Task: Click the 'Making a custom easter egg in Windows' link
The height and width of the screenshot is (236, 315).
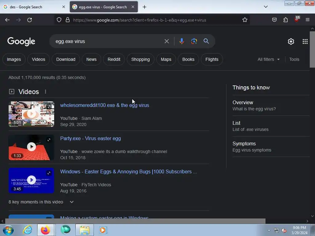Action: [x=105, y=218]
